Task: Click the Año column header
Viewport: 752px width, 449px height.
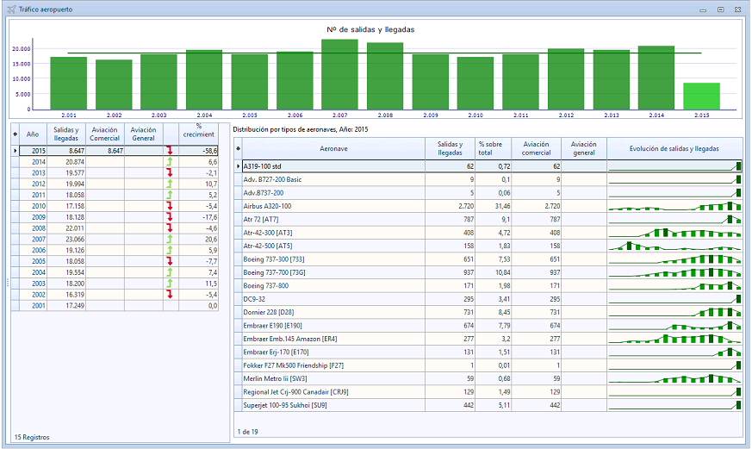Action: click(x=33, y=134)
